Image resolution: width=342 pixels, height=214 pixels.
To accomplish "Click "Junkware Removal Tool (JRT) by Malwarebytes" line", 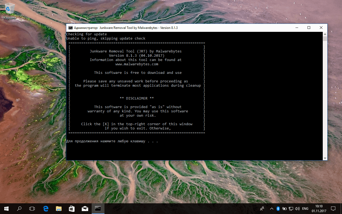I will (x=136, y=51).
